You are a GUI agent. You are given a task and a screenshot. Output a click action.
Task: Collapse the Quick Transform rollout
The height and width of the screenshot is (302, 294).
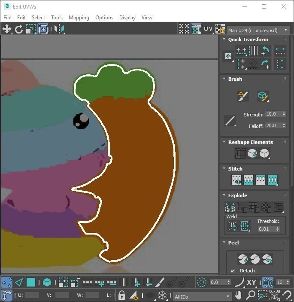[x=224, y=39]
